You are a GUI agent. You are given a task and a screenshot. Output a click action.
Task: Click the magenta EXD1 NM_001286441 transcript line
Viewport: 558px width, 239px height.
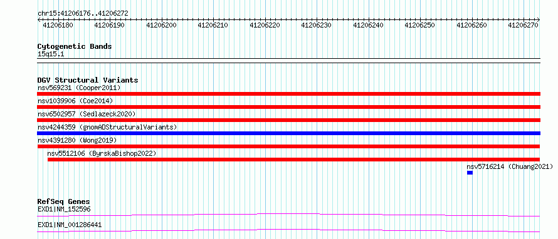288,230
